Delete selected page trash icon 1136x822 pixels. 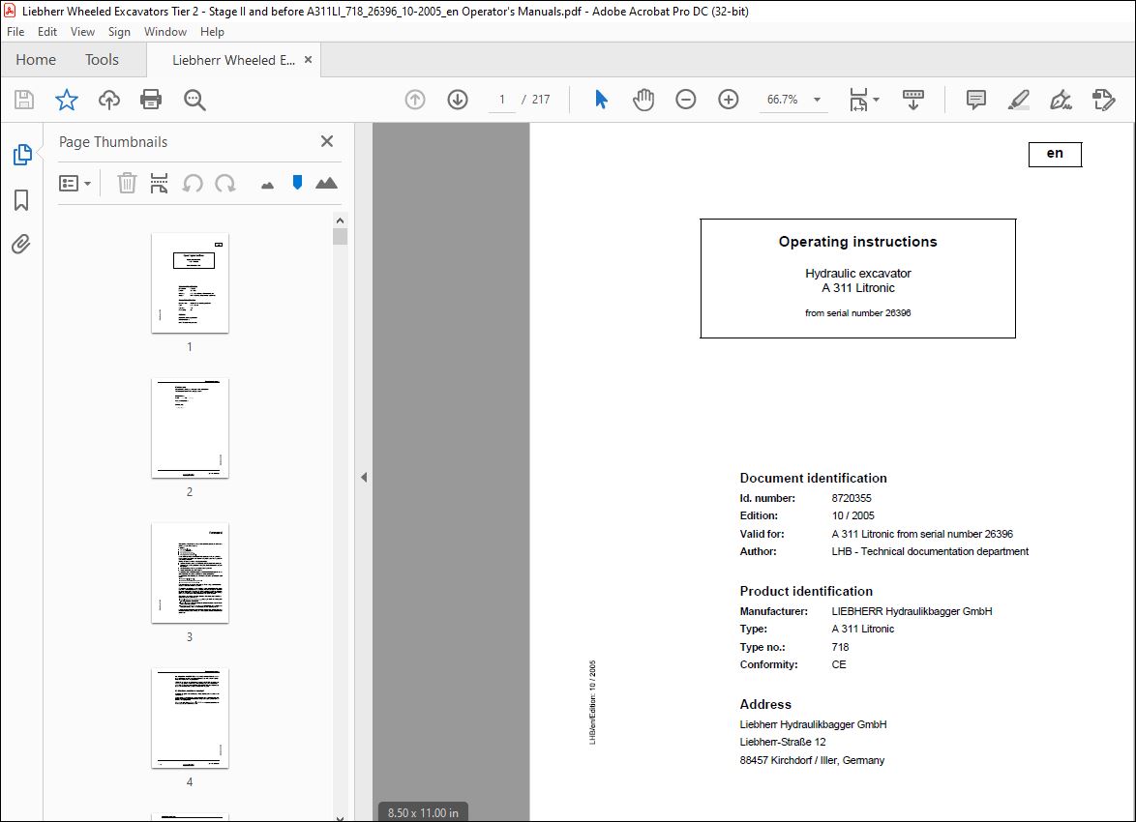point(127,183)
